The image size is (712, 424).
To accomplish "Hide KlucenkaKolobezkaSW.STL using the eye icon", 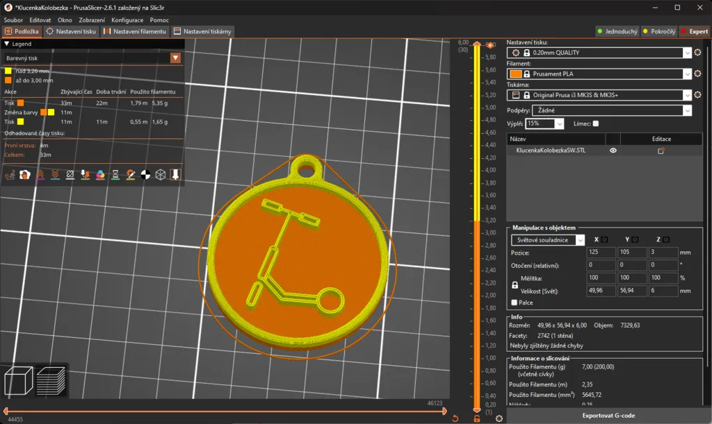I will coord(613,151).
